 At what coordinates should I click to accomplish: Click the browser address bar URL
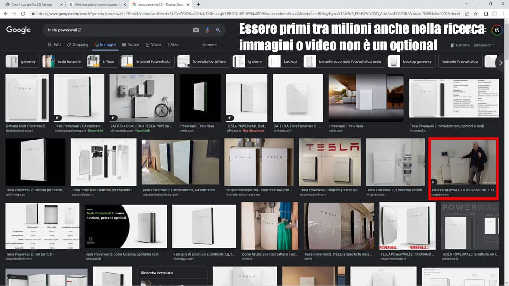[248, 14]
